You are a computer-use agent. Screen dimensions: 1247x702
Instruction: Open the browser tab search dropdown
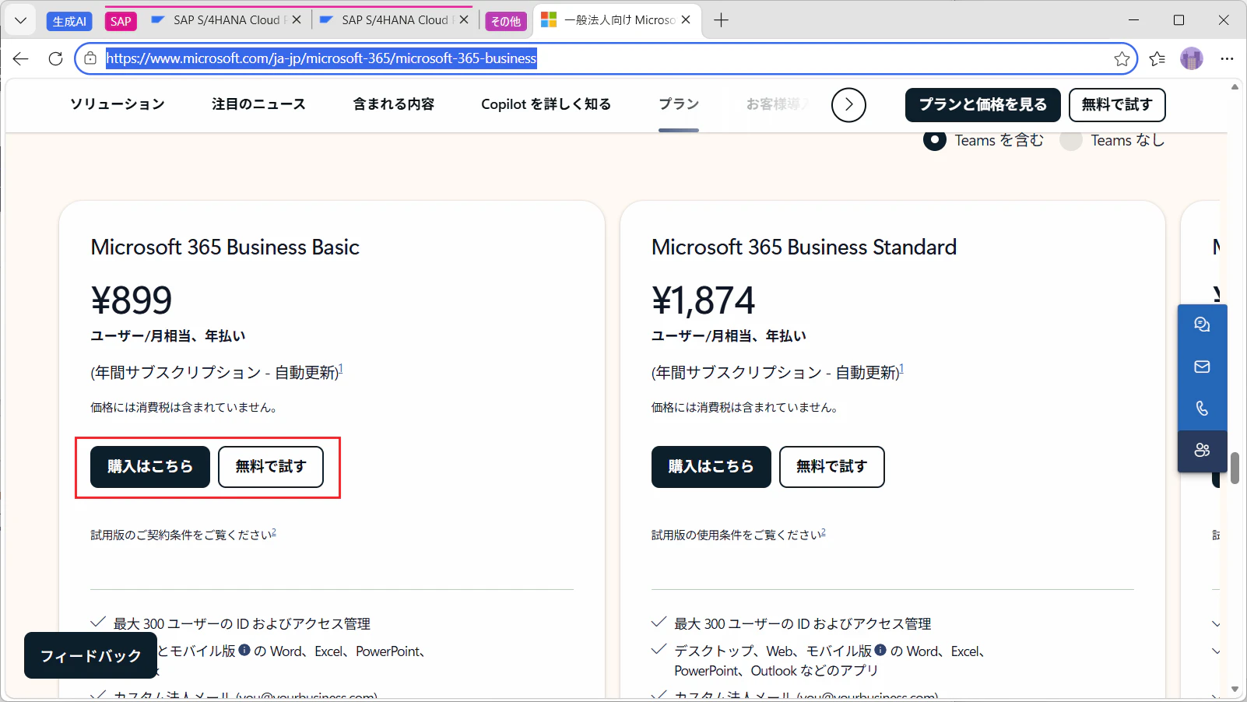coord(21,20)
